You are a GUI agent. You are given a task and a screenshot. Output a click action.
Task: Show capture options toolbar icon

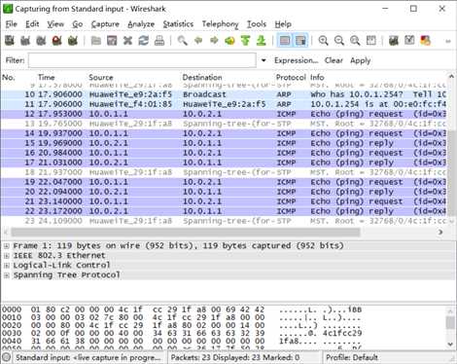[x=25, y=41]
